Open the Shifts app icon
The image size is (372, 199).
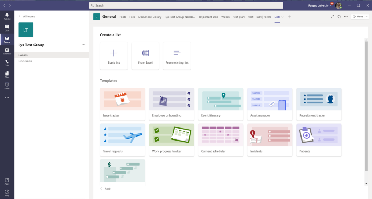click(x=7, y=86)
